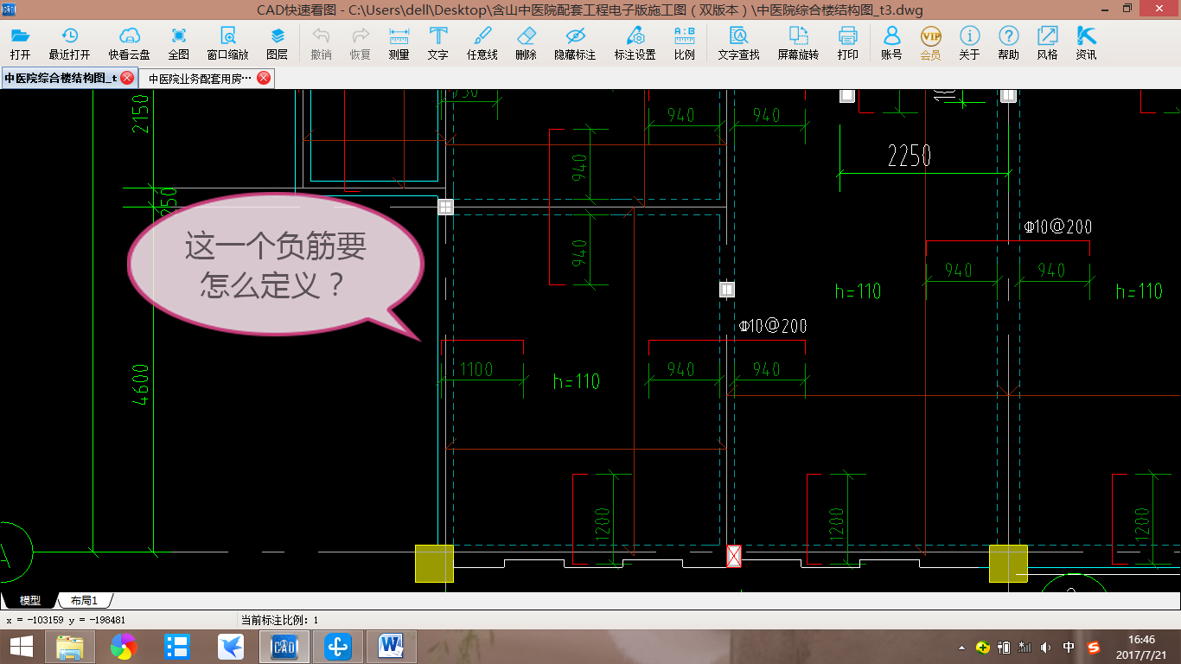Select the 删除 eraser tool

click(526, 43)
